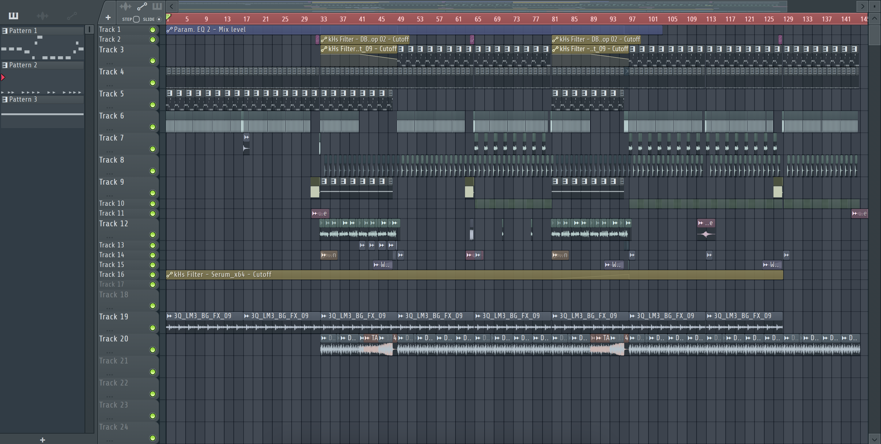This screenshot has width=881, height=444.
Task: Mute Track 16
Action: tap(153, 275)
